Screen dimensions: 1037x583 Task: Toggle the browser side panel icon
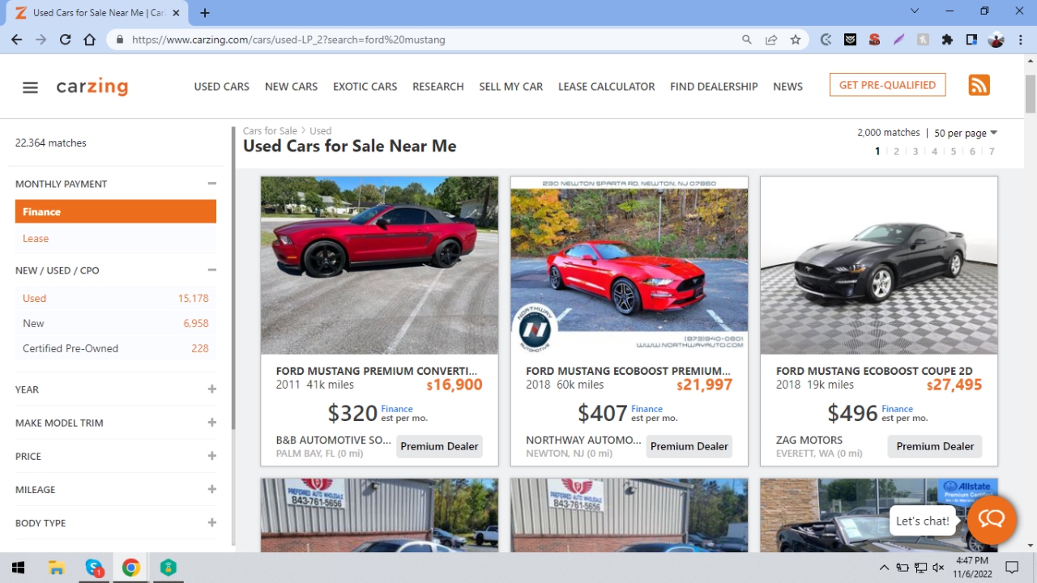[x=971, y=39]
